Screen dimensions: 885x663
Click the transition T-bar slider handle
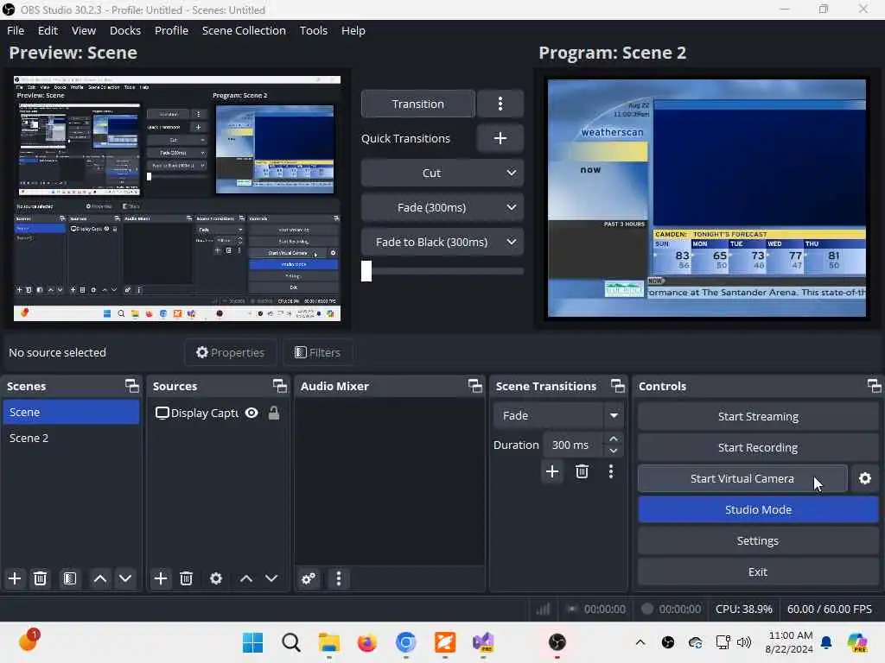point(366,270)
